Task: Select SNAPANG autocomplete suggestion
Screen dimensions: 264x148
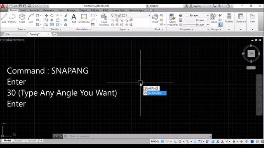Action: click(x=155, y=93)
